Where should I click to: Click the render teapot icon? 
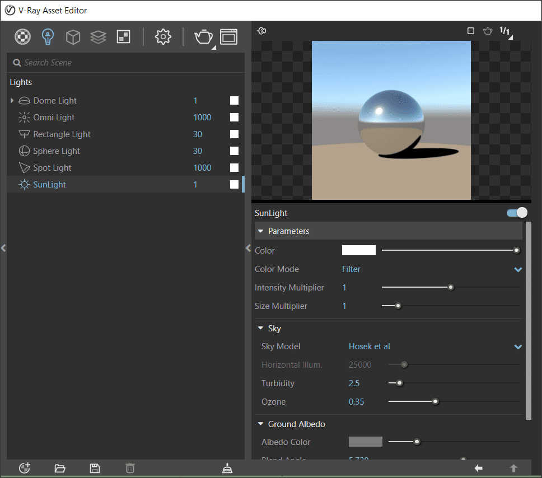[203, 37]
